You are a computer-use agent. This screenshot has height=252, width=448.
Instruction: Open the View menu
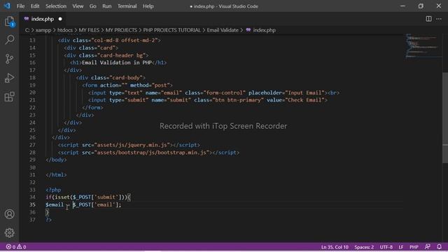pos(78,6)
